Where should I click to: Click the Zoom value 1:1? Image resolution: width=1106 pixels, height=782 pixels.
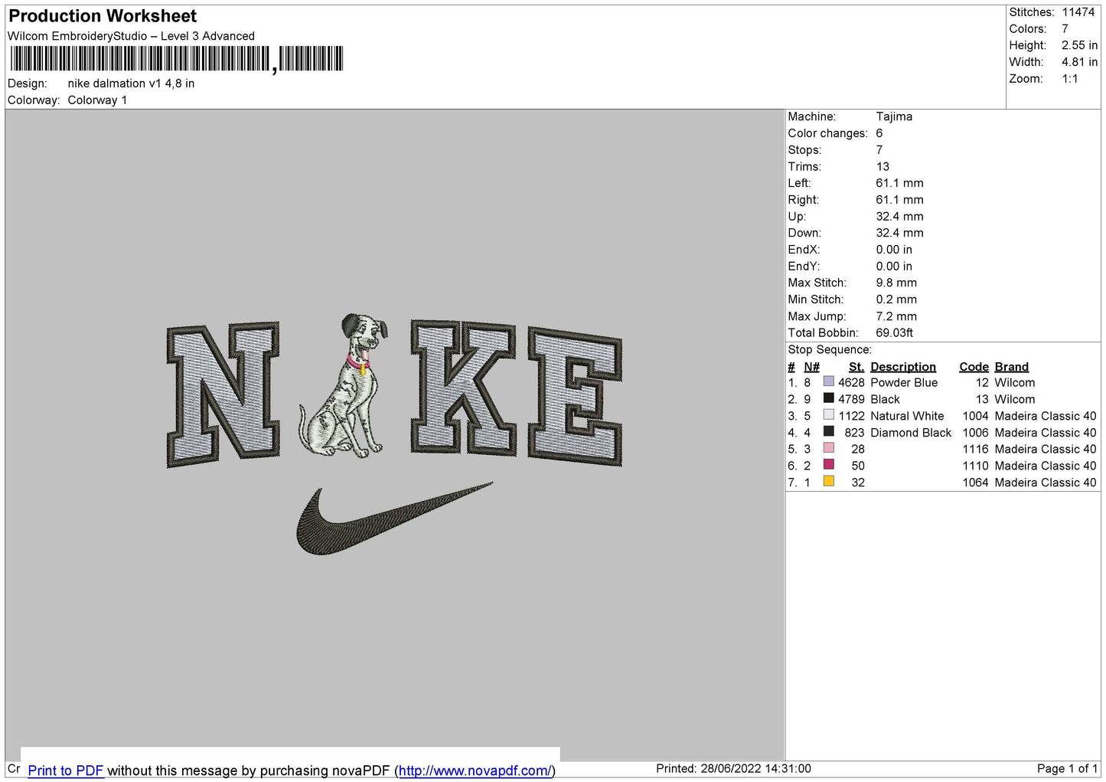(1069, 79)
